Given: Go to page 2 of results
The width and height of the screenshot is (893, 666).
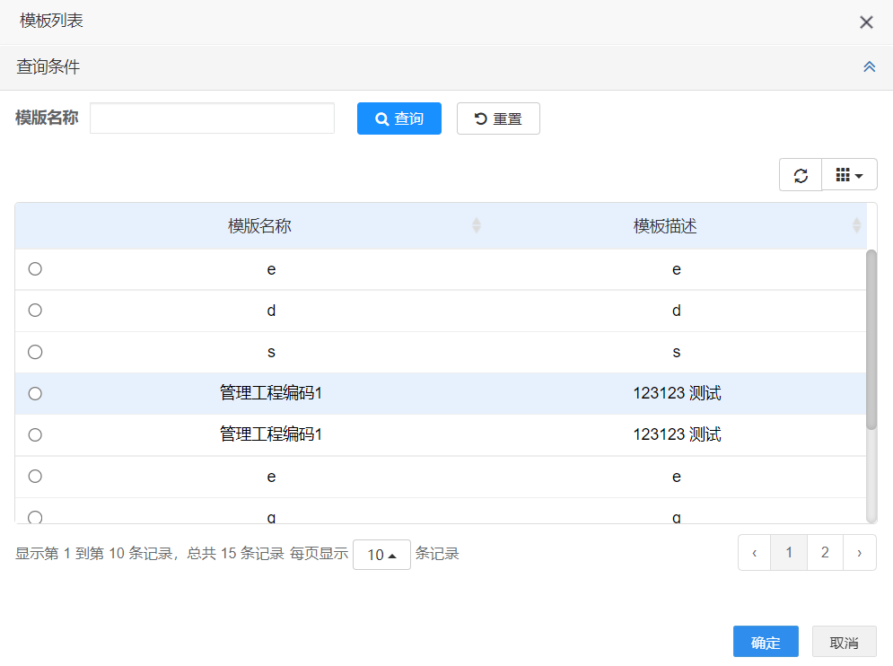Looking at the screenshot, I should pos(825,553).
